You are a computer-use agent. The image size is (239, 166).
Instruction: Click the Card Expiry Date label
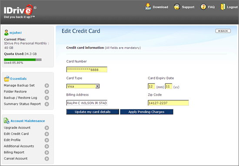(161, 78)
